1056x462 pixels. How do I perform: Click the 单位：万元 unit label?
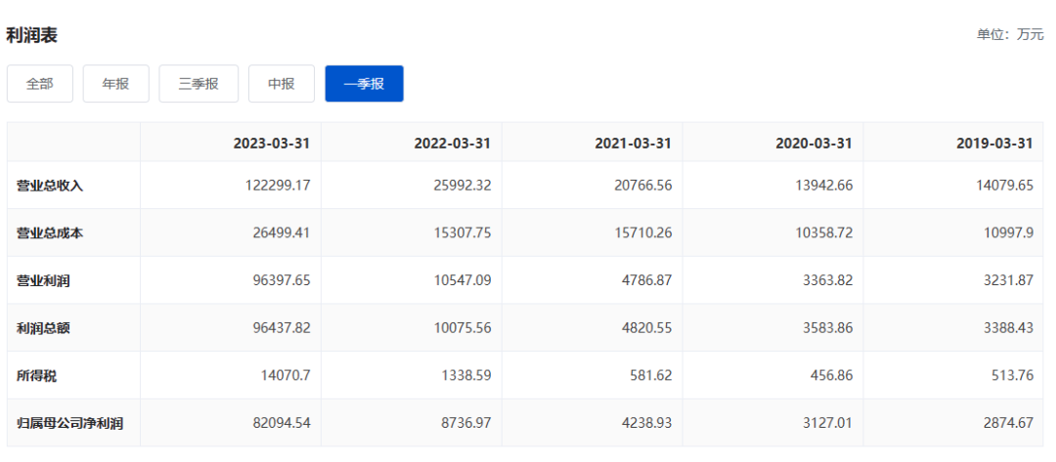pos(1010,35)
